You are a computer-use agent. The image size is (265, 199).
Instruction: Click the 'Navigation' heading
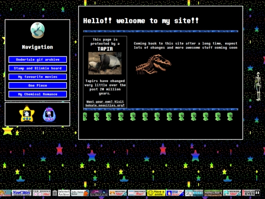[37, 47]
